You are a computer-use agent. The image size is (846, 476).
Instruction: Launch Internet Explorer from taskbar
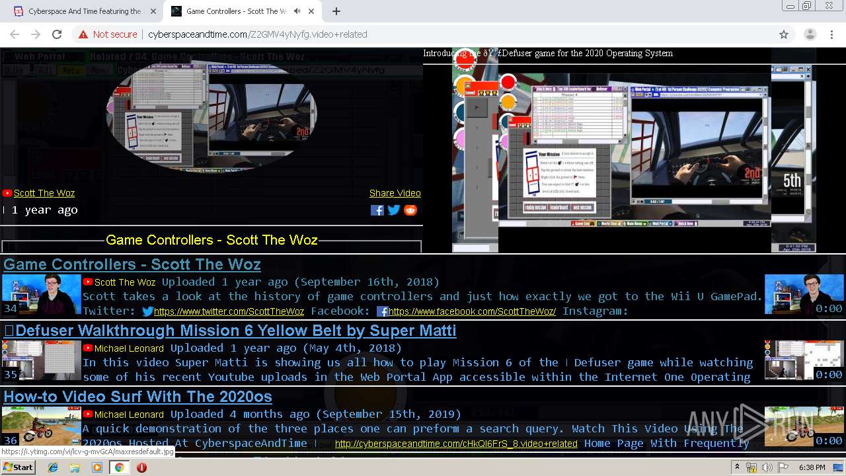[x=53, y=467]
